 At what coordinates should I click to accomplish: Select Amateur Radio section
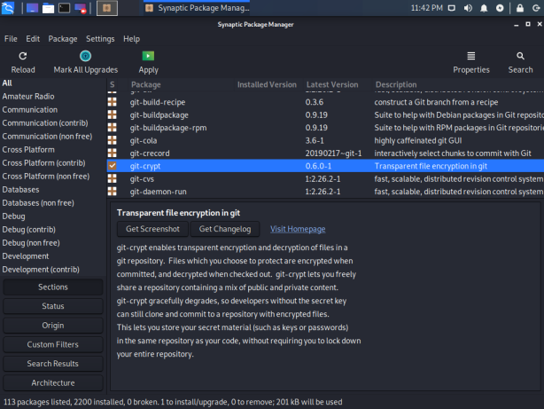click(x=28, y=96)
